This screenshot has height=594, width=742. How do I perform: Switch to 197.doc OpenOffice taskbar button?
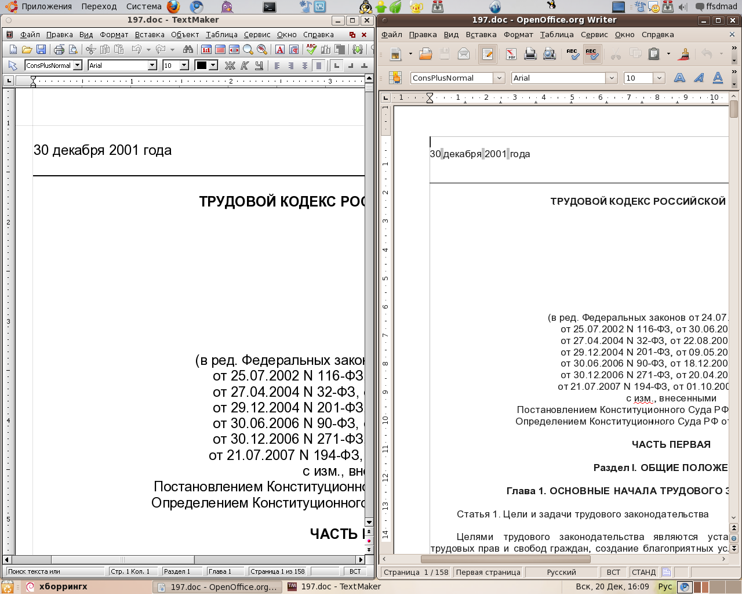217,587
